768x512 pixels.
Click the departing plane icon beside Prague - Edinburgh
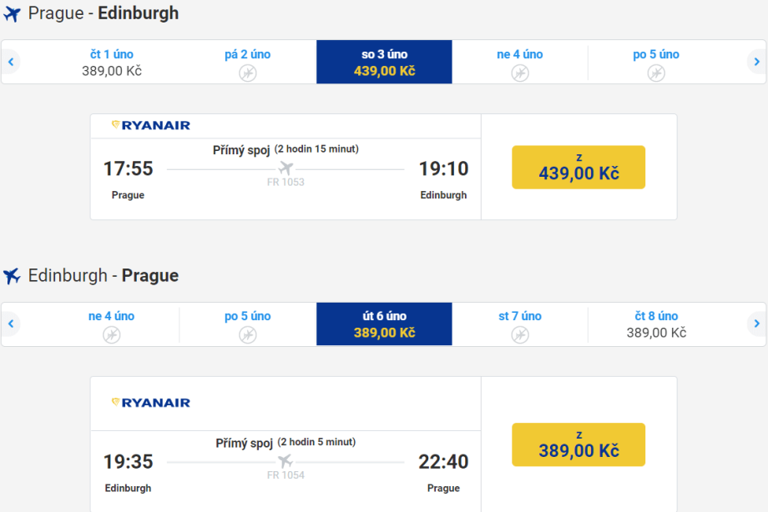(12, 14)
